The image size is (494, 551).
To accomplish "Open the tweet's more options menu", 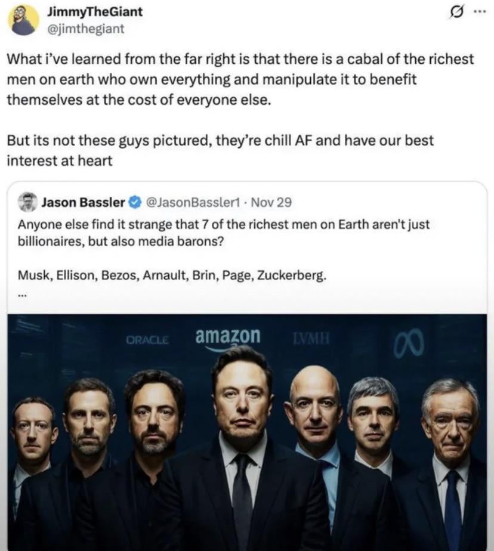I will pyautogui.click(x=478, y=11).
